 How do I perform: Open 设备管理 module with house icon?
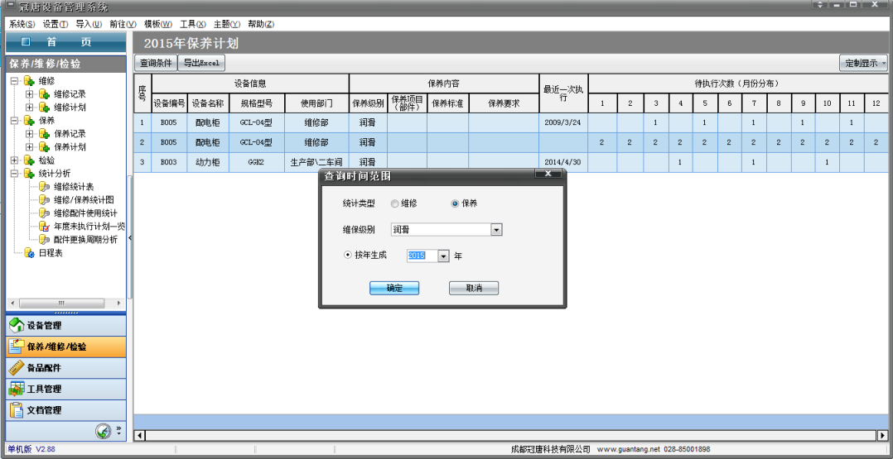17,325
